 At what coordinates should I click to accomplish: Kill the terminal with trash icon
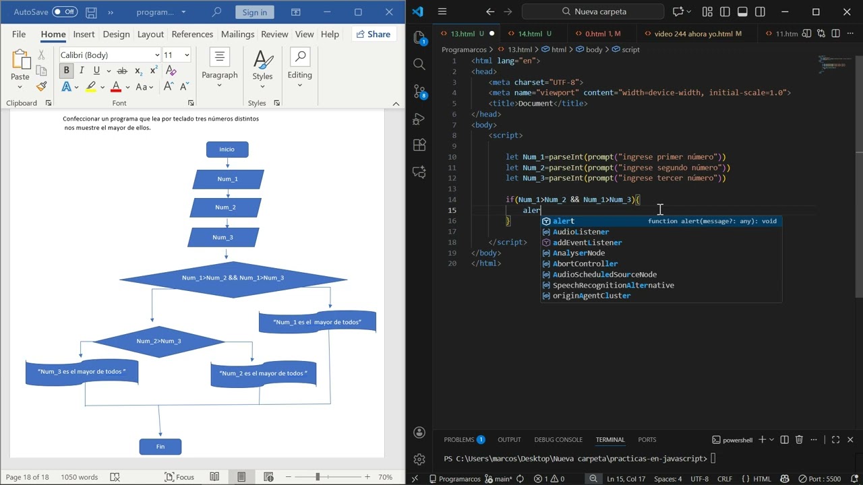coord(800,440)
